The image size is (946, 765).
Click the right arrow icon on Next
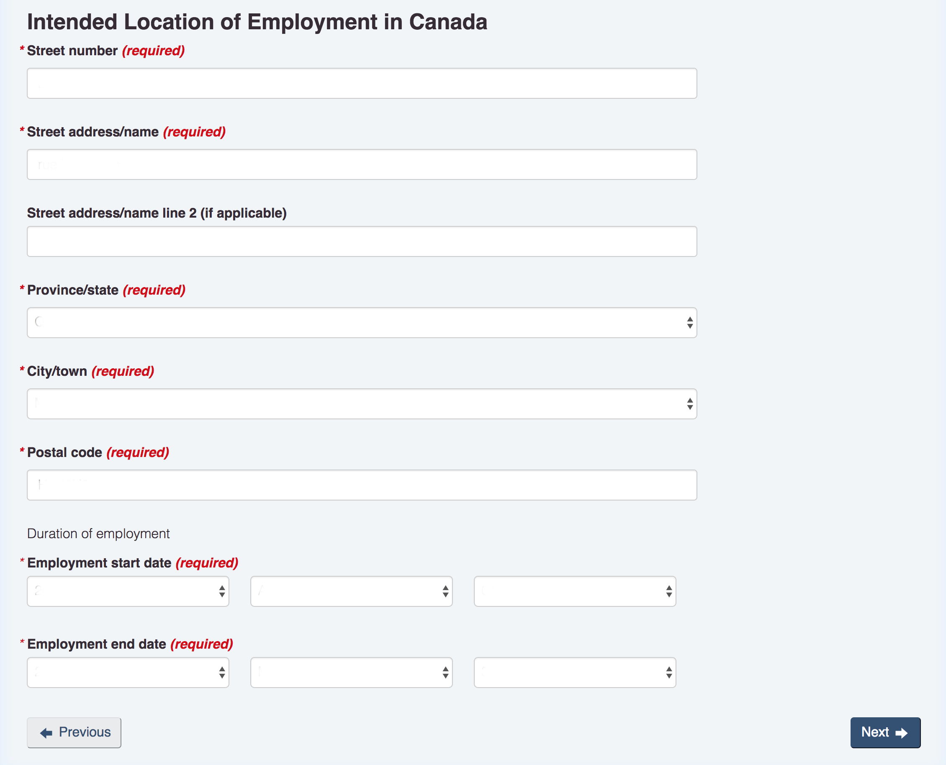[902, 733]
